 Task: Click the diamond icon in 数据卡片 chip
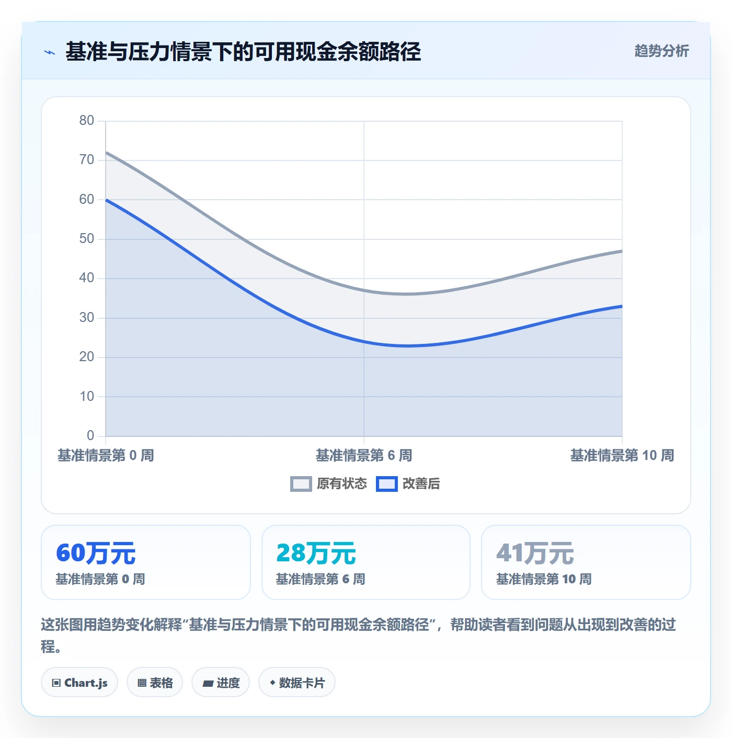click(x=272, y=683)
